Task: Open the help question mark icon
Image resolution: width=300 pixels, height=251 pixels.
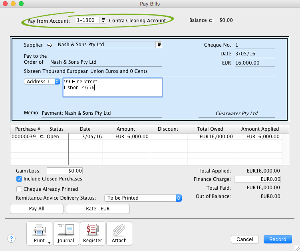Action: pyautogui.click(x=12, y=239)
